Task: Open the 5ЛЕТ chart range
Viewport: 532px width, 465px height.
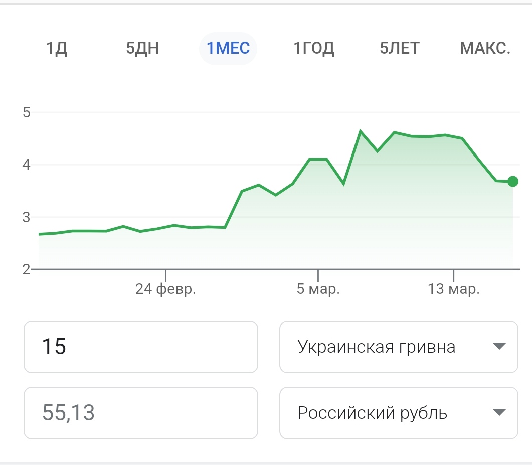Action: click(400, 49)
